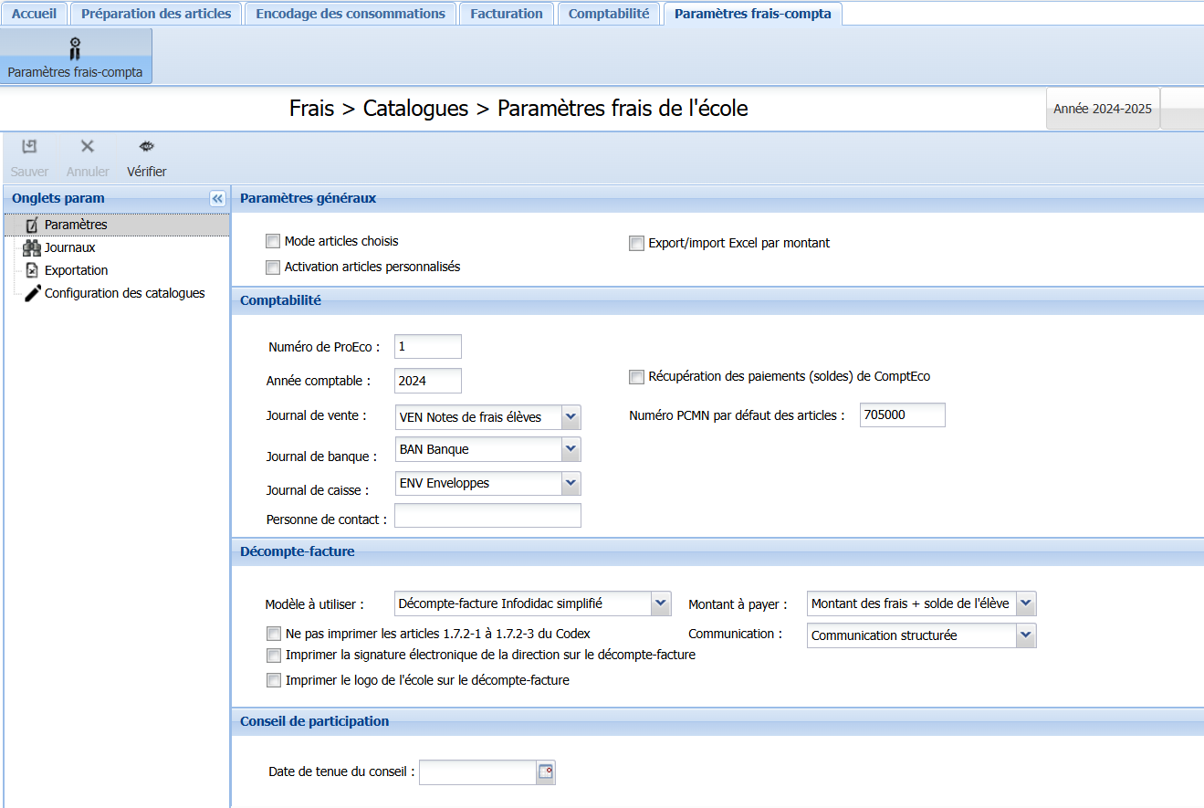Toggle Export/import Excel par montant
The image size is (1204, 808).
point(636,244)
